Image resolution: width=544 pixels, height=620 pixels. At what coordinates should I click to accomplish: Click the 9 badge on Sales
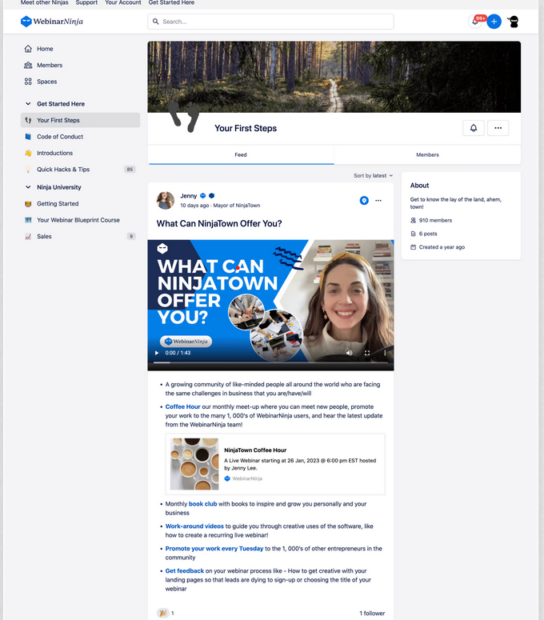click(131, 237)
